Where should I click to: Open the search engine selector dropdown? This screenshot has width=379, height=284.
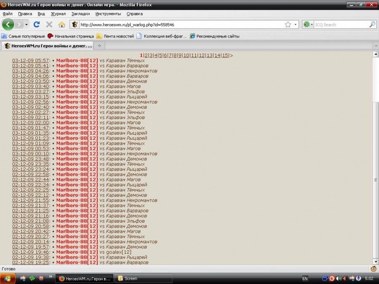pyautogui.click(x=308, y=24)
